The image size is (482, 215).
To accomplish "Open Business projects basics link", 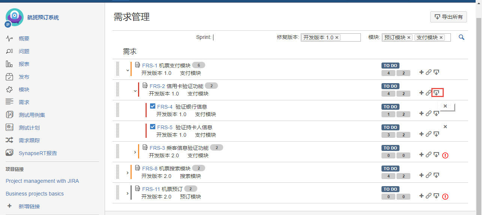I will point(35,194).
